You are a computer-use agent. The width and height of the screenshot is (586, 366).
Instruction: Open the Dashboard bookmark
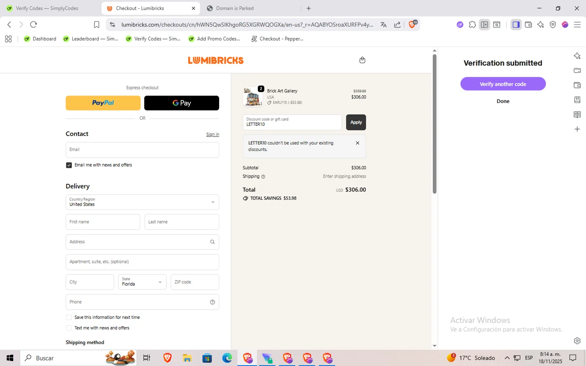pos(40,39)
